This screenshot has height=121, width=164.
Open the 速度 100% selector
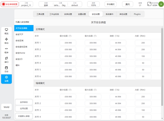click(93, 4)
